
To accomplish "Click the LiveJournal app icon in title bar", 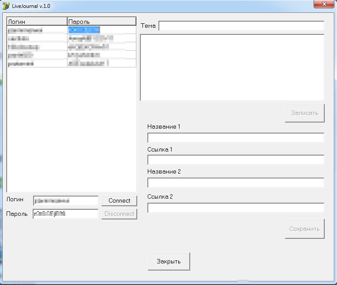I will (6, 6).
